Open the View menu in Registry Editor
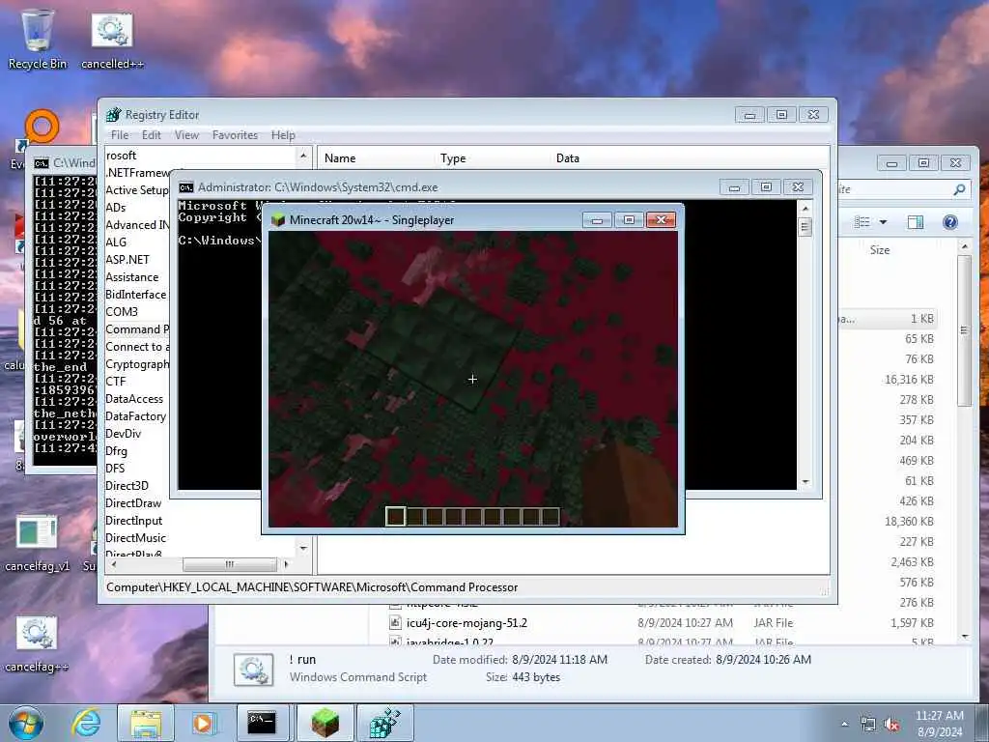989x742 pixels. click(x=186, y=135)
